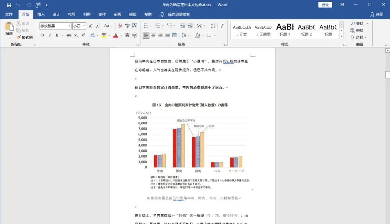Save the document with the floppy icon
The width and height of the screenshot is (390, 224).
point(9,5)
